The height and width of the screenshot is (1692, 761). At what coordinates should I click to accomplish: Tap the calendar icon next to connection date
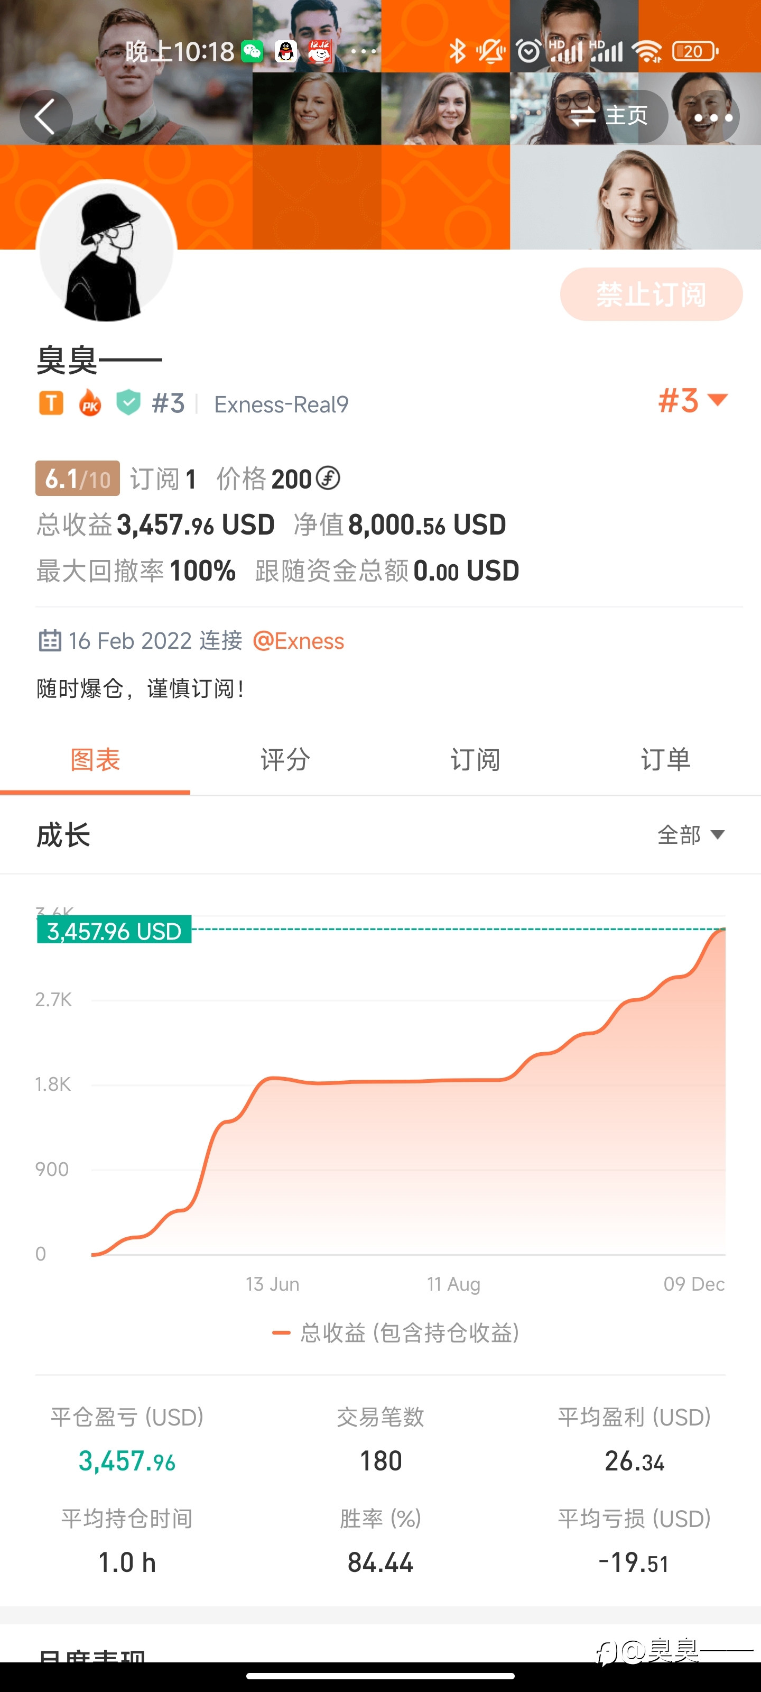pyautogui.click(x=50, y=640)
